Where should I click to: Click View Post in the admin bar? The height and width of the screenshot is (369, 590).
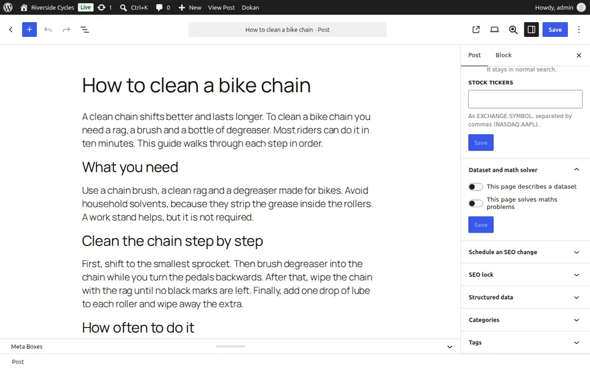[221, 7]
